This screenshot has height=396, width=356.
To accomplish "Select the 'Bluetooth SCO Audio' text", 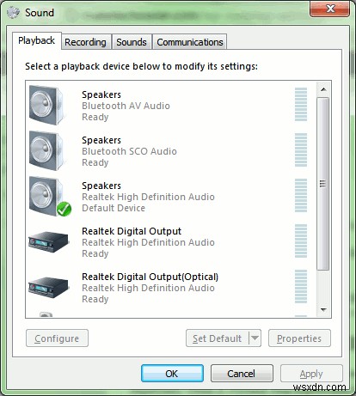I will [129, 151].
